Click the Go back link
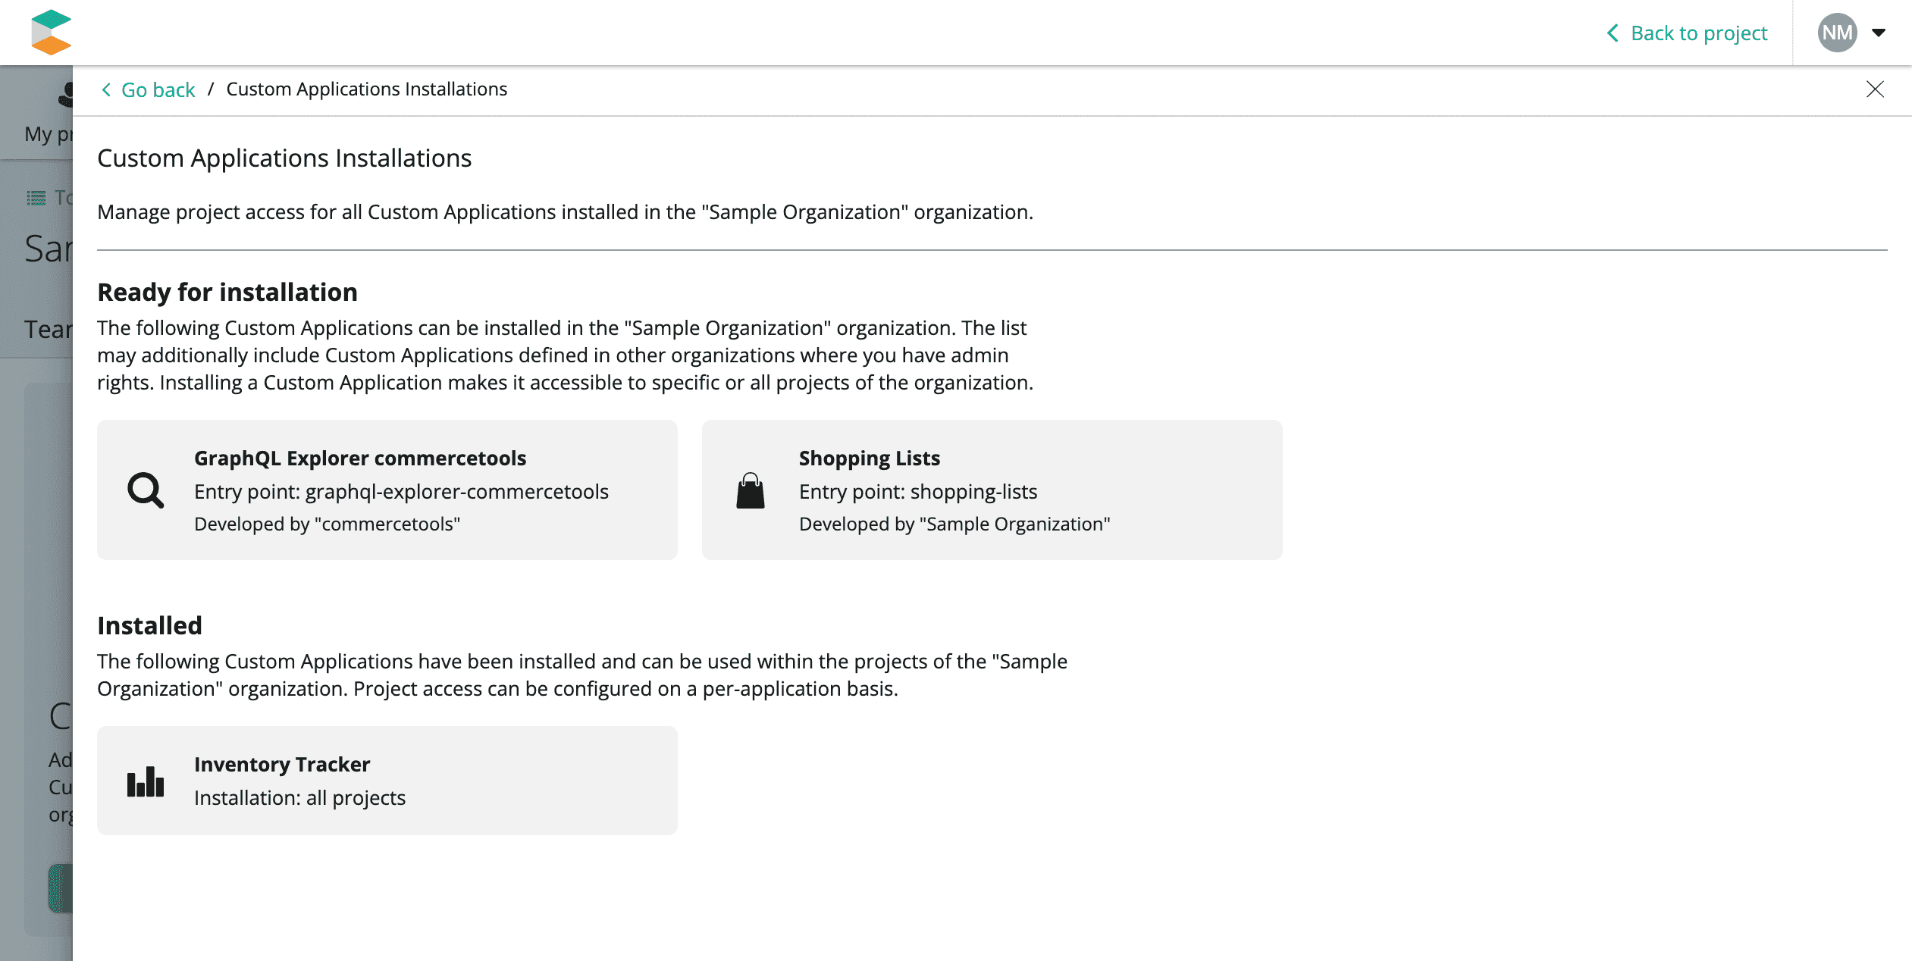The image size is (1912, 961). [x=158, y=89]
